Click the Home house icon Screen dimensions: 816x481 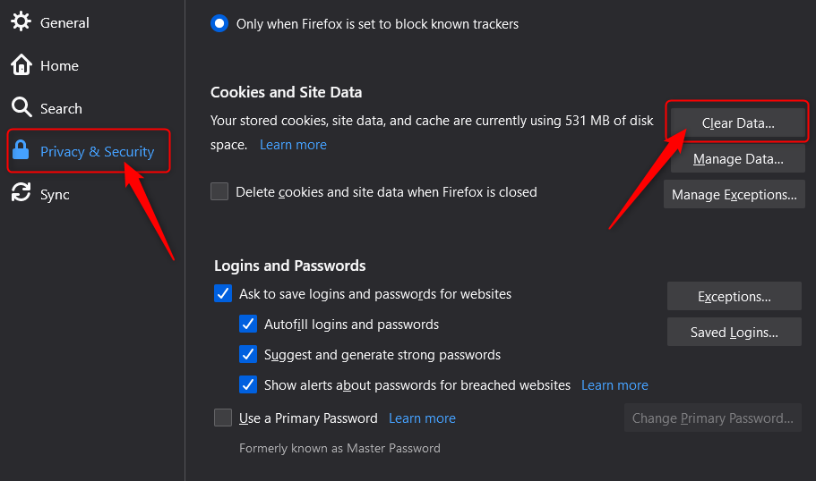click(x=21, y=65)
